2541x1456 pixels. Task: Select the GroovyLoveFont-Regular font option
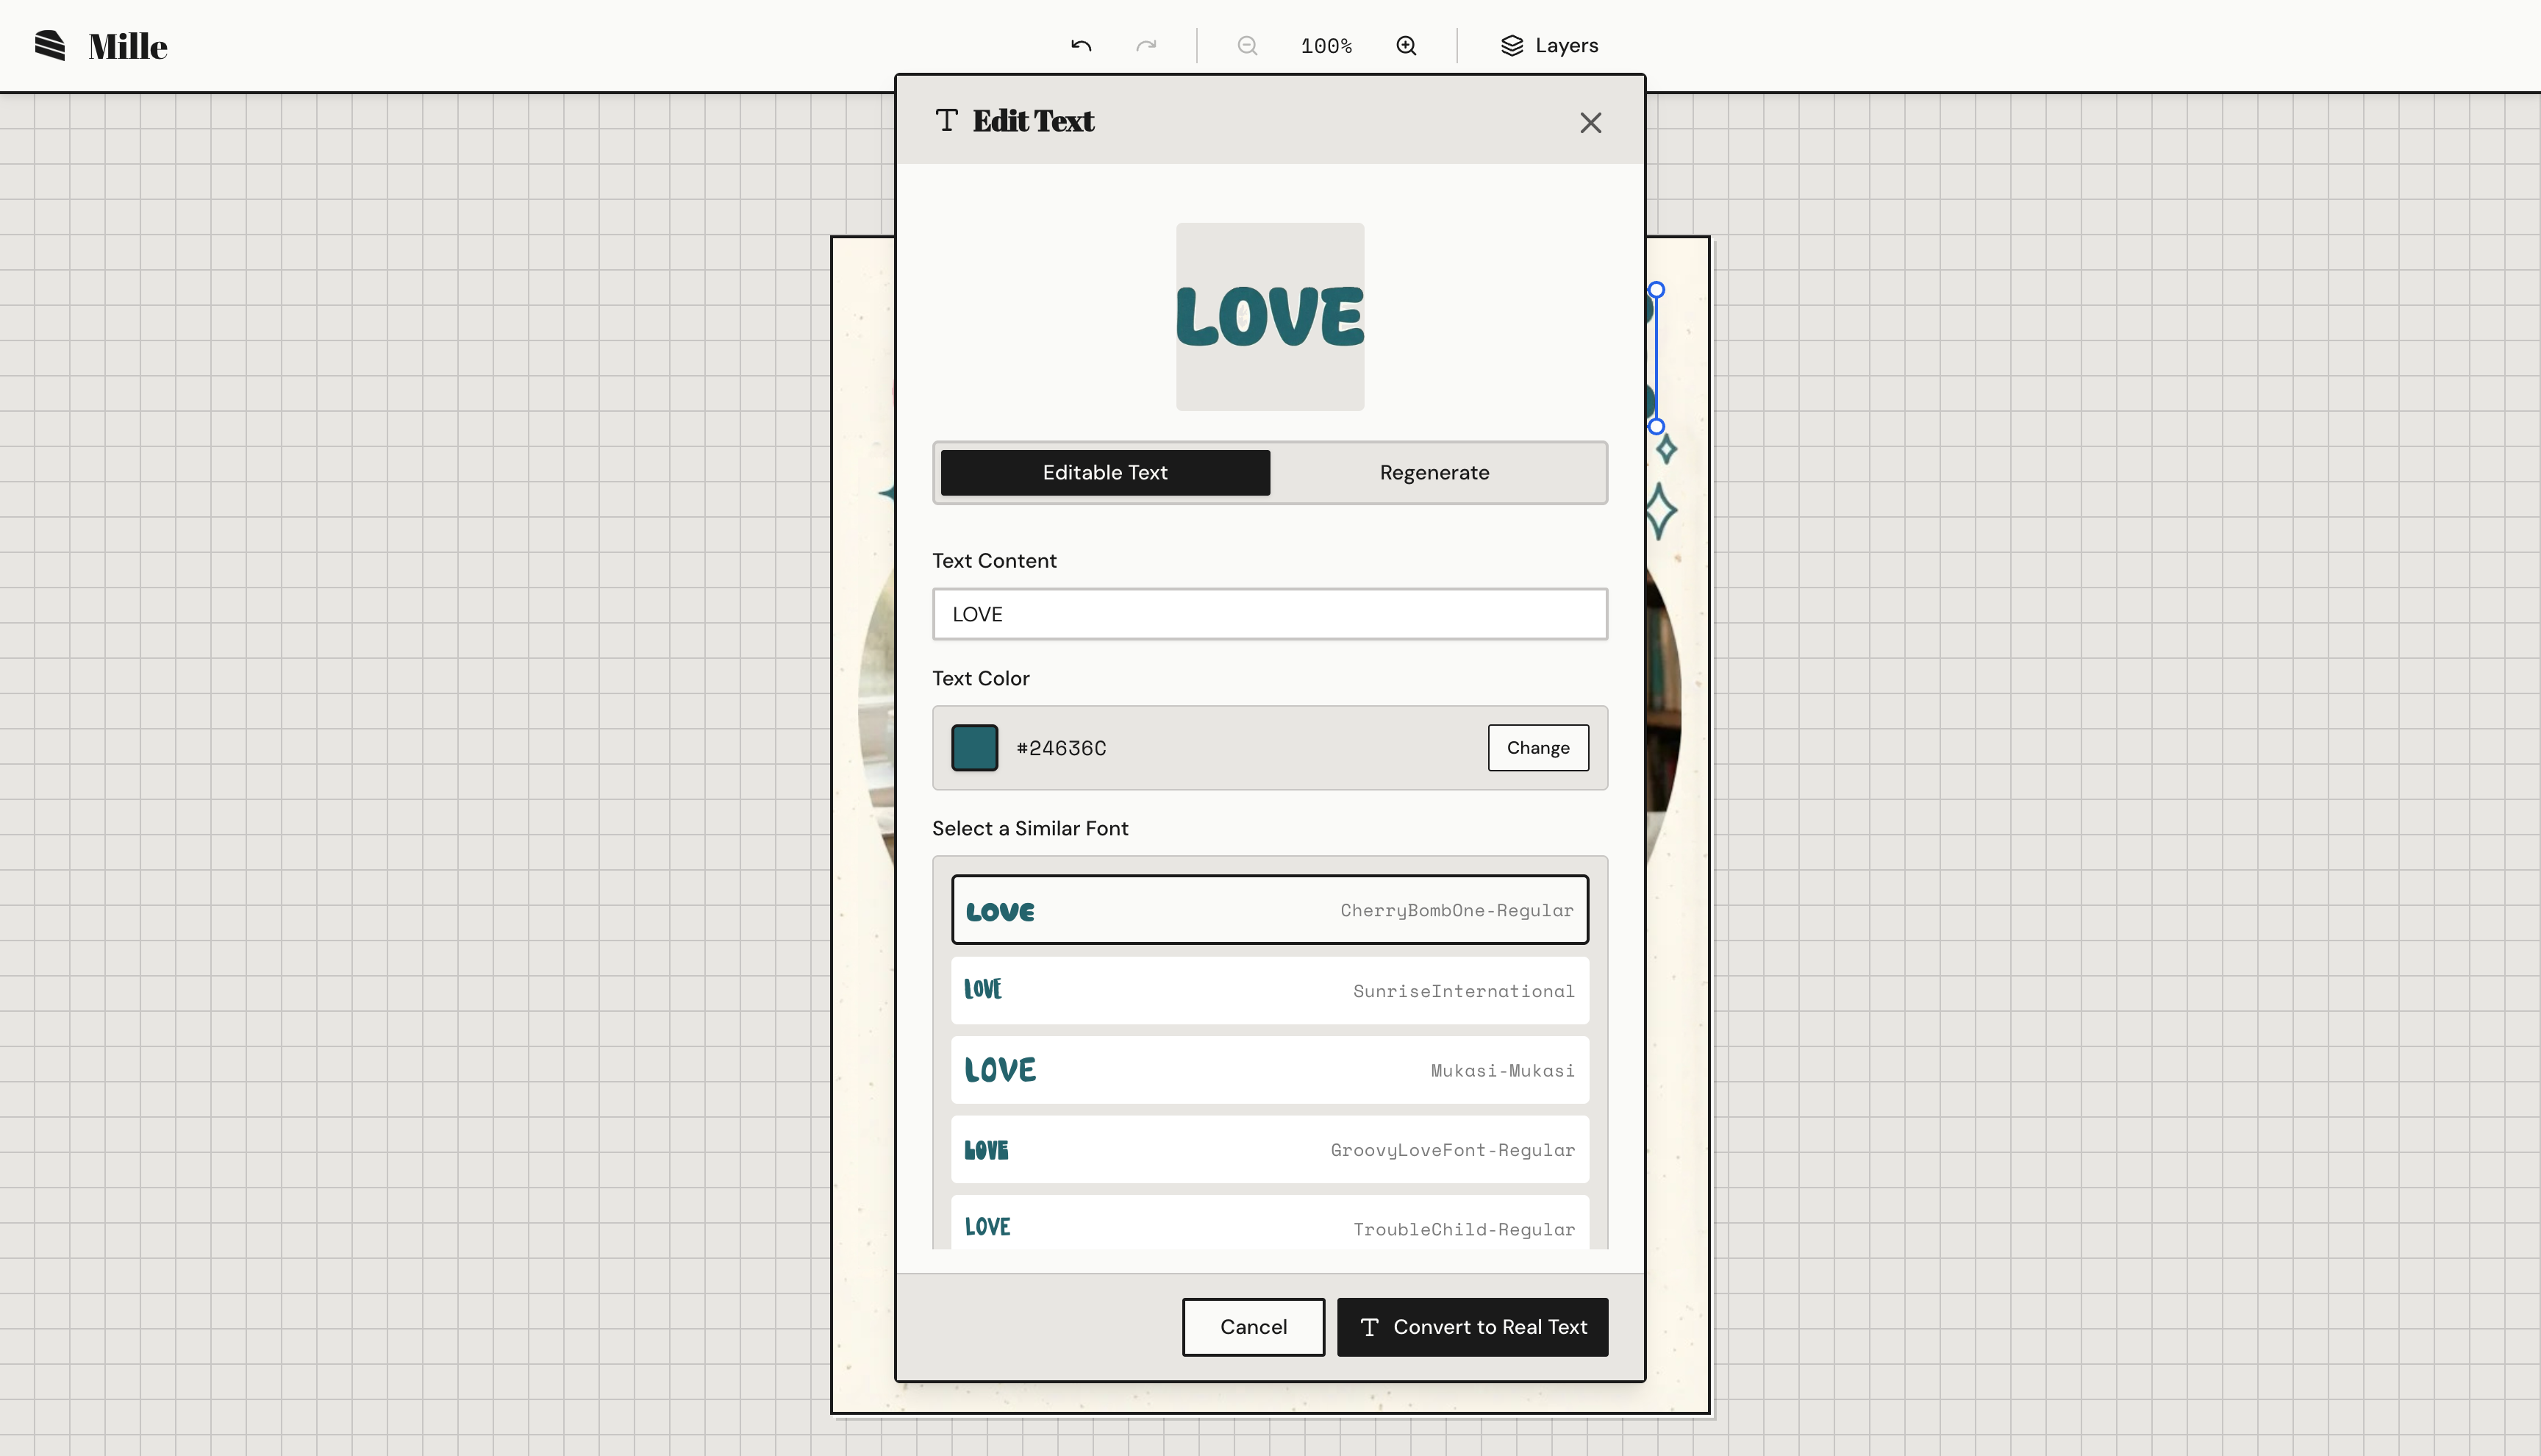[x=1270, y=1150]
